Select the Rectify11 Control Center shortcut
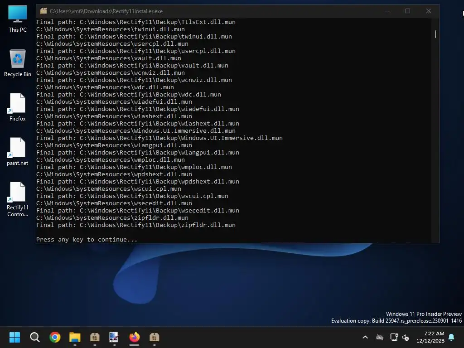The image size is (464, 348). (18, 199)
